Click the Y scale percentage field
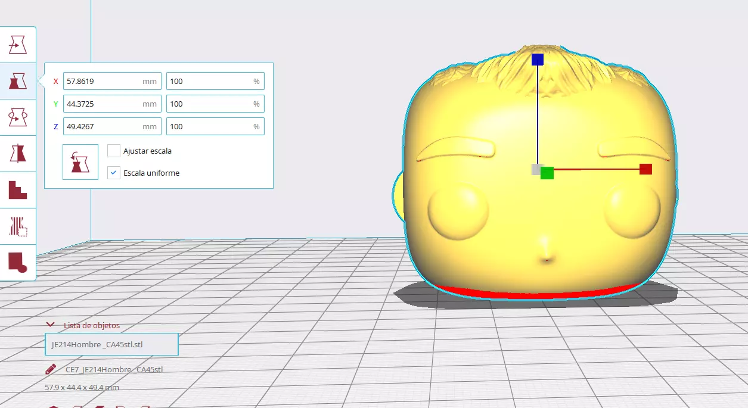The width and height of the screenshot is (748, 408). (215, 104)
